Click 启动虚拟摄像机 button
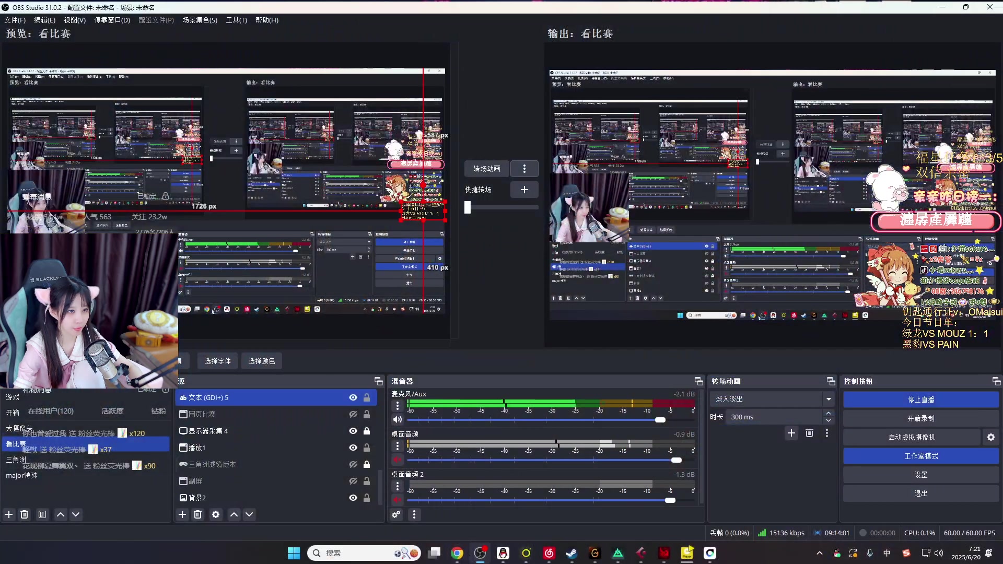The height and width of the screenshot is (564, 1003). point(912,437)
